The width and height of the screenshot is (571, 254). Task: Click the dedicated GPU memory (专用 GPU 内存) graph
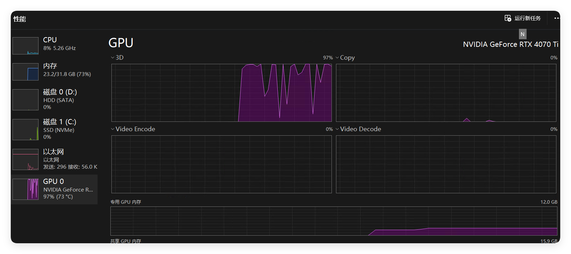coord(334,221)
